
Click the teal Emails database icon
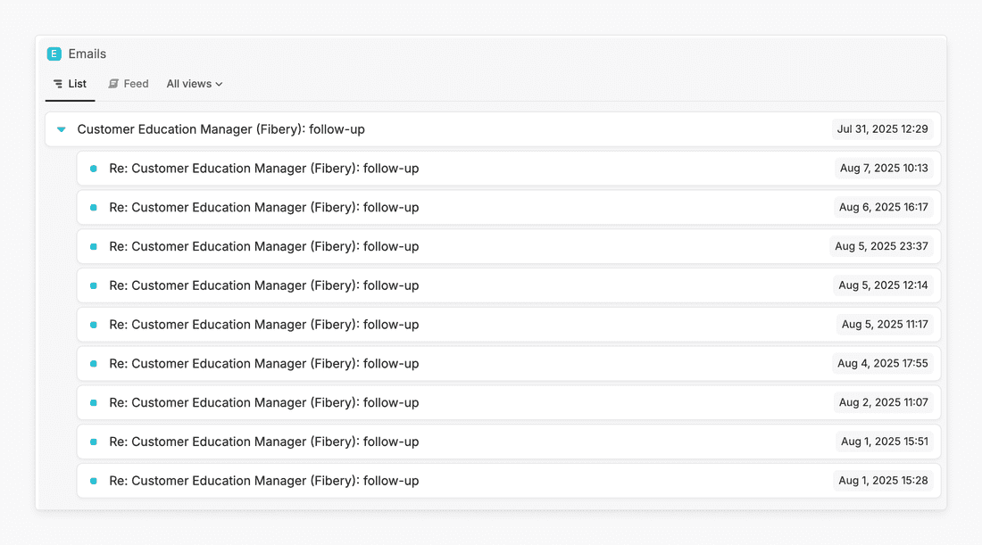point(54,54)
